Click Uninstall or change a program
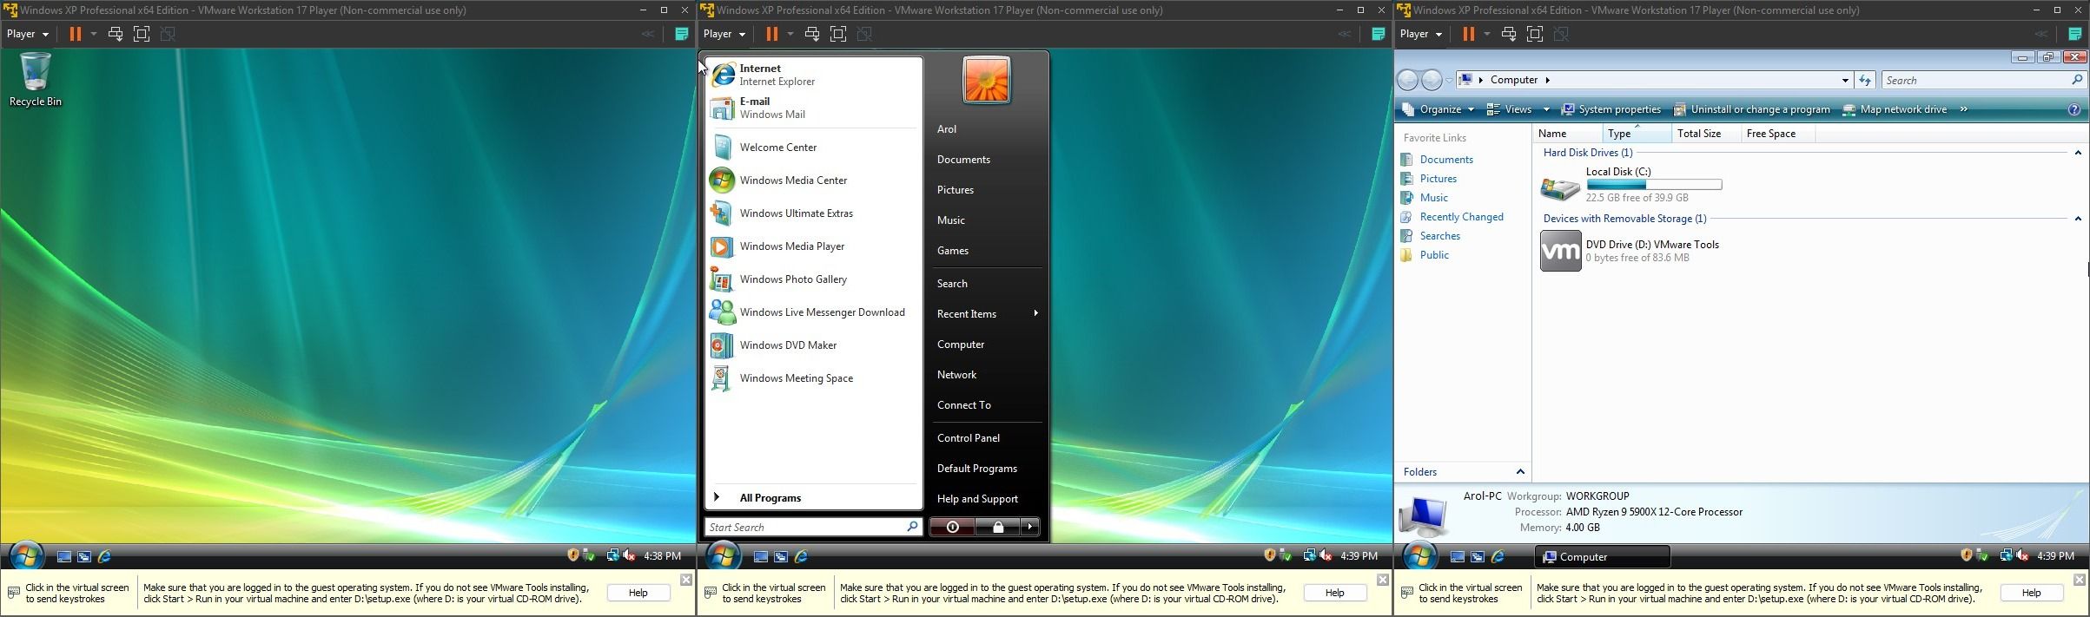The height and width of the screenshot is (617, 2090). [1752, 109]
